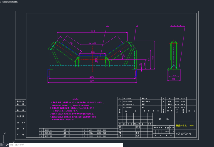Click the UCS coordinate icon Y axis
Screen dimensions: 214x147
pyautogui.click(x=5, y=134)
